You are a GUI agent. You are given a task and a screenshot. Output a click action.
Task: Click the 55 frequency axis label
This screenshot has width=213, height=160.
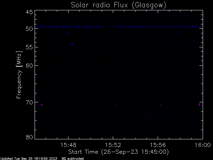tap(29, 47)
